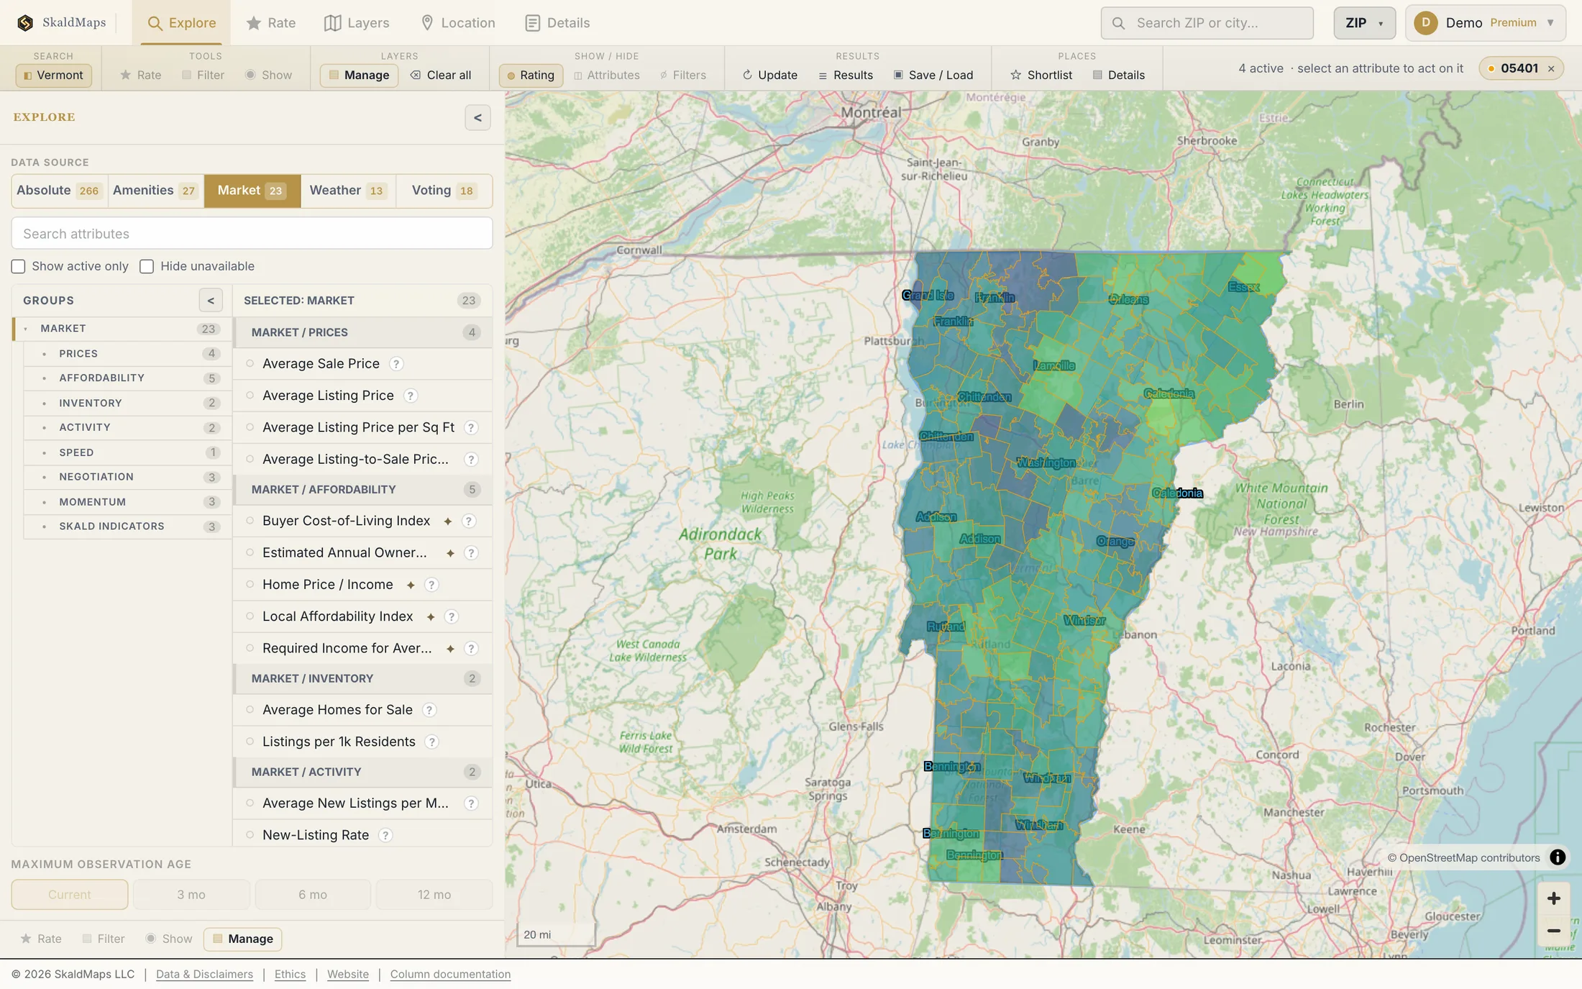
Task: Focus the Search attributes field
Action: click(x=252, y=234)
